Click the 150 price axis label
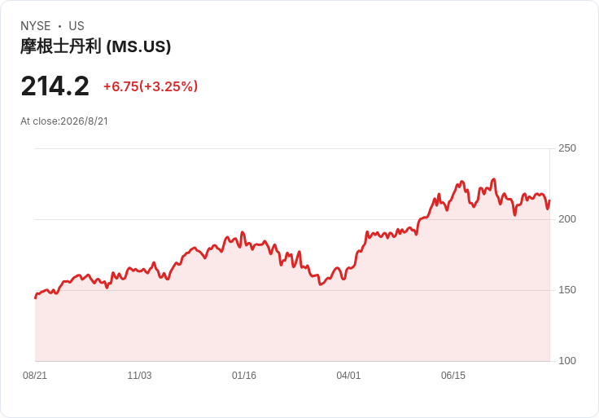The width and height of the screenshot is (599, 418). 567,290
